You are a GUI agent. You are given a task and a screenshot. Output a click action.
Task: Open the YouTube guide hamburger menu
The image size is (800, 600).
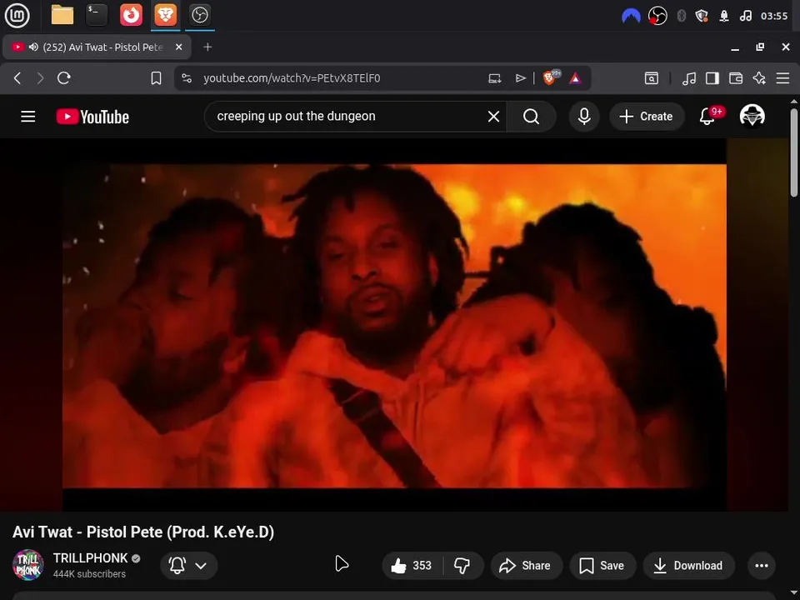click(28, 117)
